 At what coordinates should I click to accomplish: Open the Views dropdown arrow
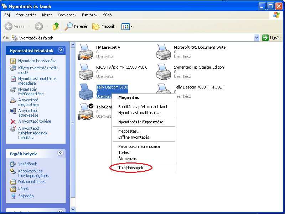click(131, 27)
